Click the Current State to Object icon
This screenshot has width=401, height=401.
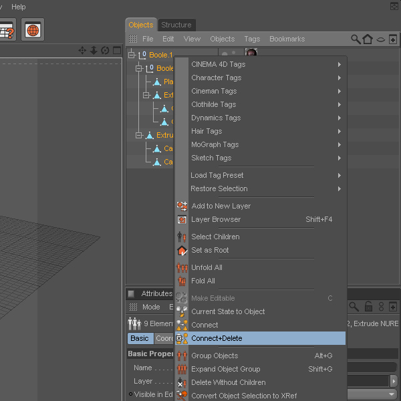pyautogui.click(x=182, y=311)
